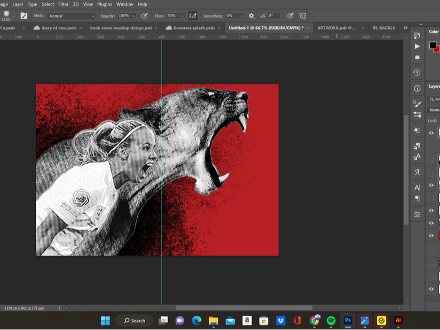Open the blending Mode Normal dropdown
Viewport: 440px width, 330px height.
71,16
